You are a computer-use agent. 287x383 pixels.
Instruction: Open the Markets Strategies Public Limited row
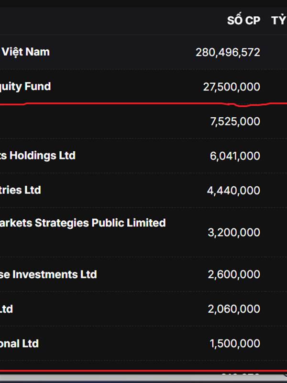[83, 223]
